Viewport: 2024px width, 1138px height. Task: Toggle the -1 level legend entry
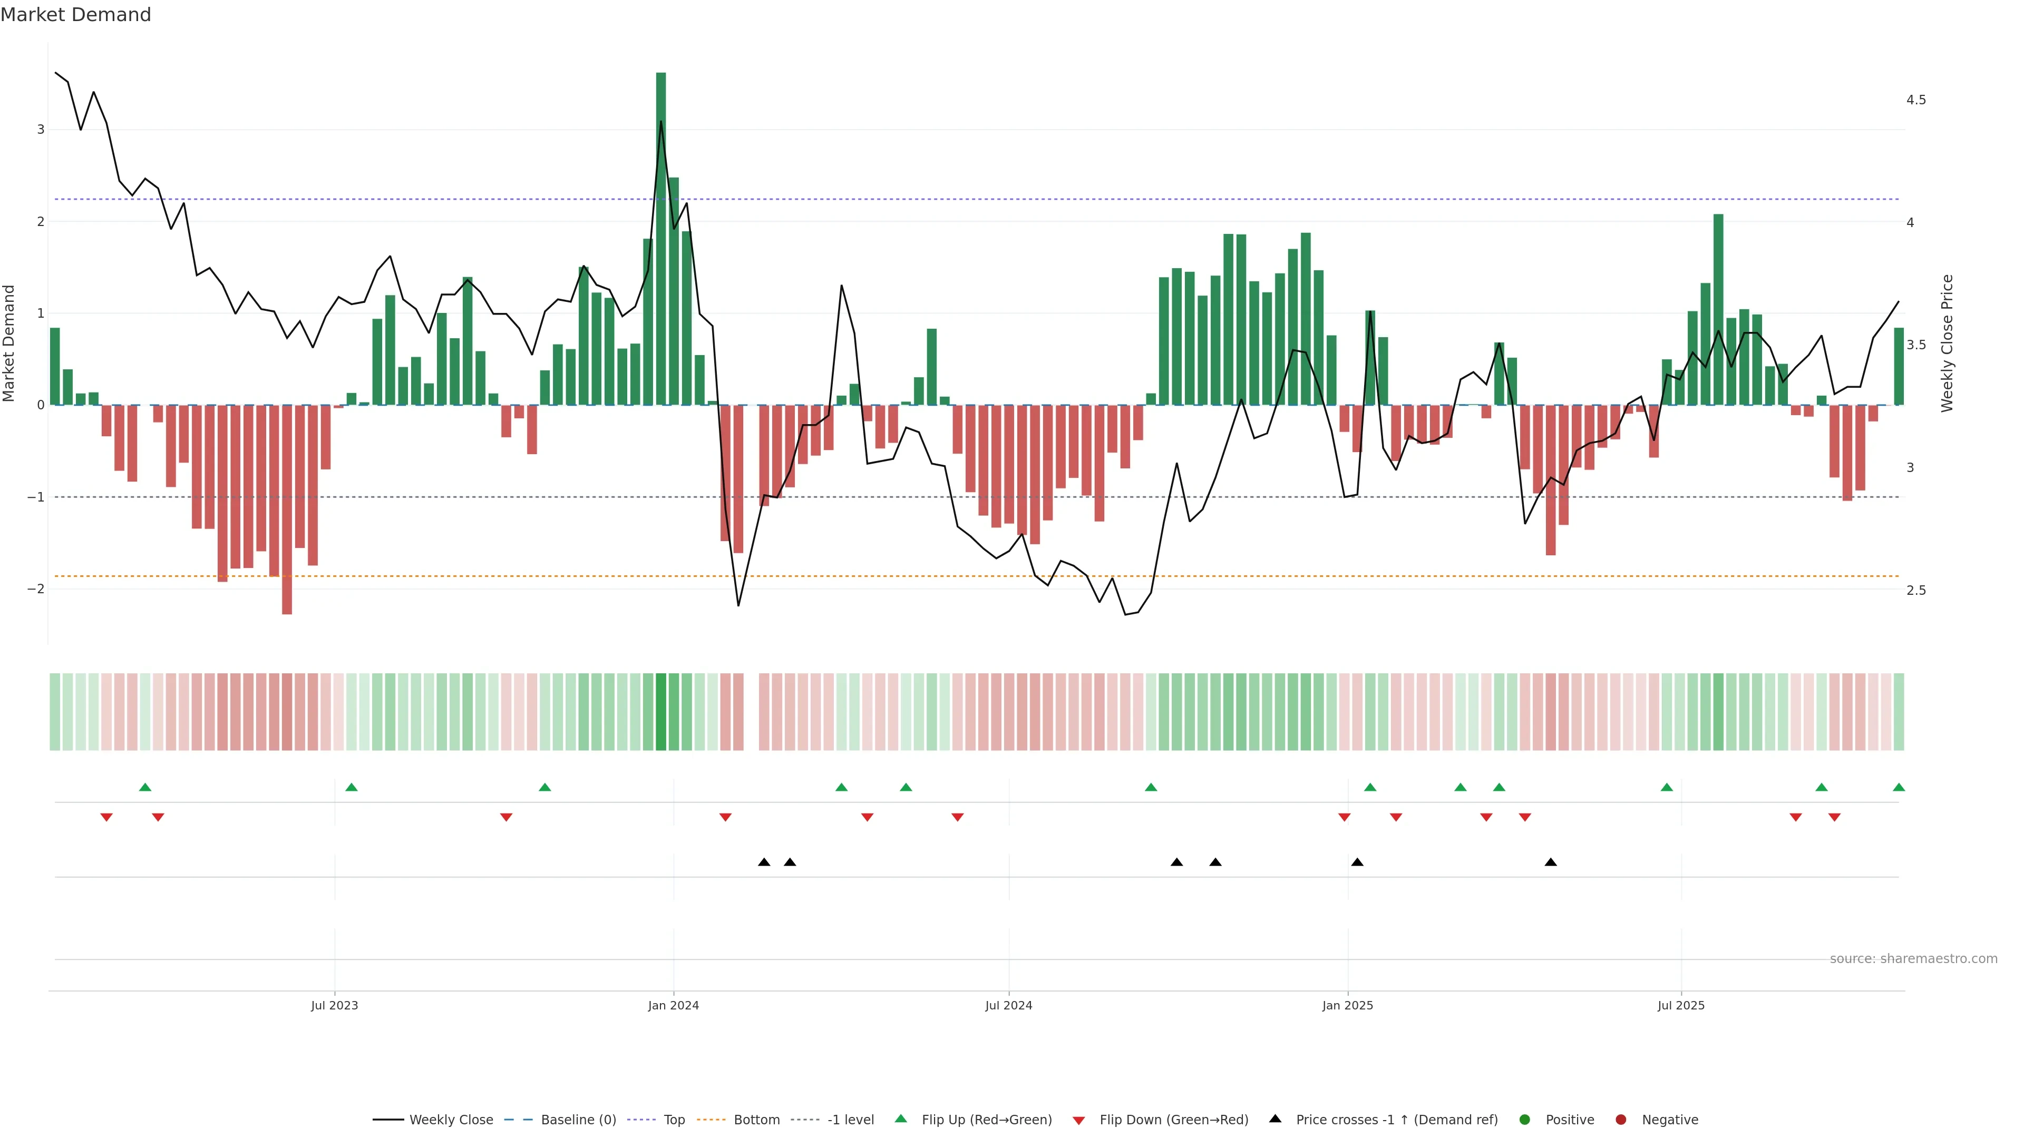coord(850,1119)
